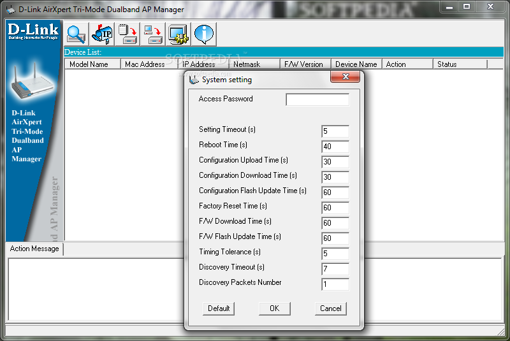Click the AP Manager title bar icon
The image size is (510, 341).
click(x=10, y=10)
